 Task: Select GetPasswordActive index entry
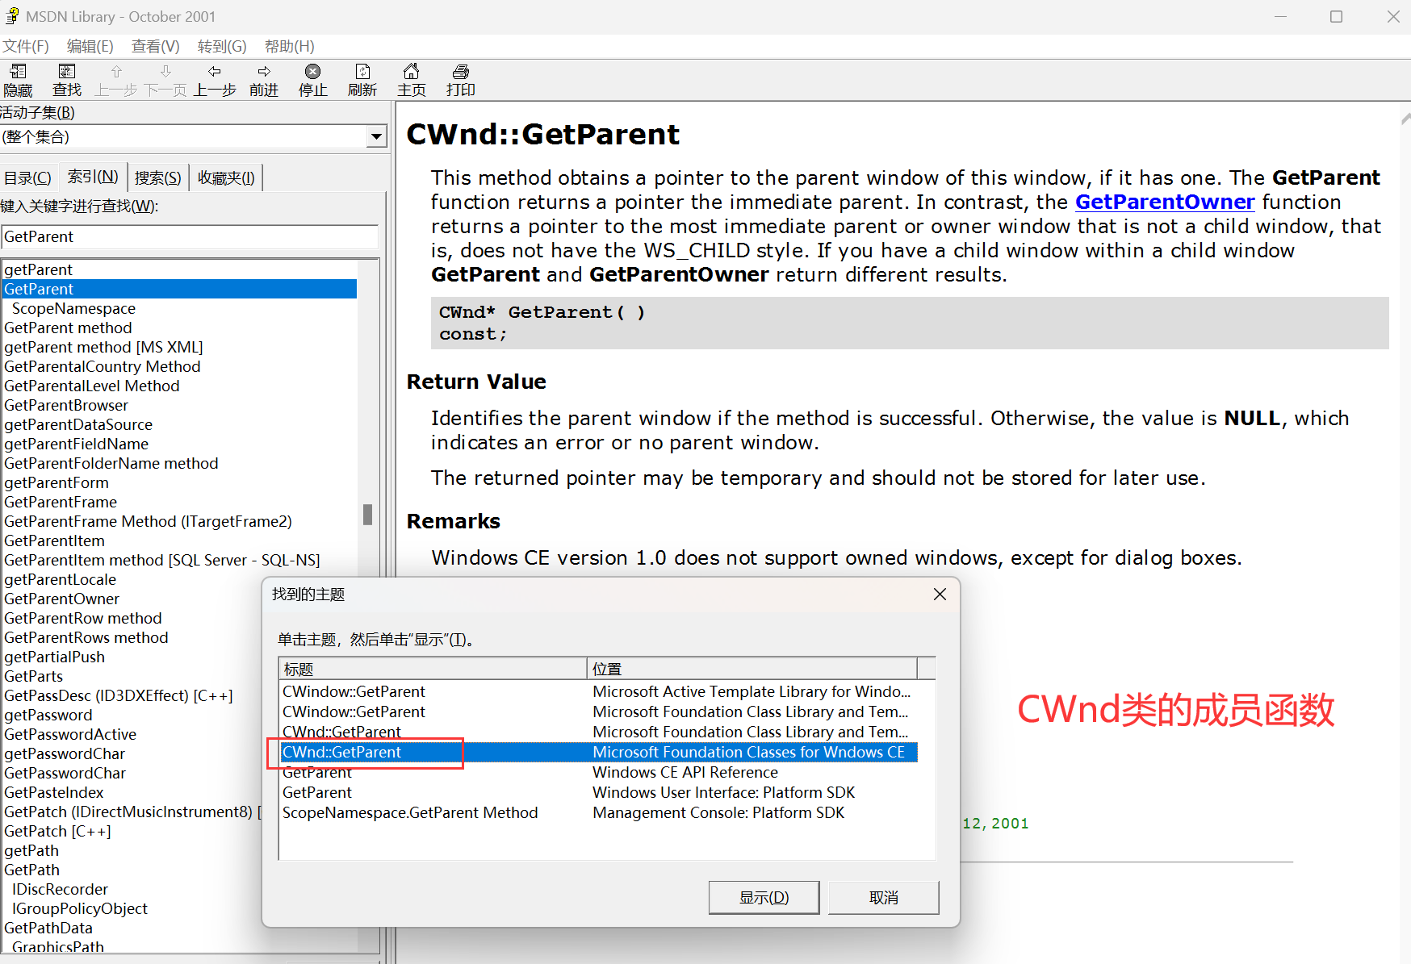click(x=70, y=734)
